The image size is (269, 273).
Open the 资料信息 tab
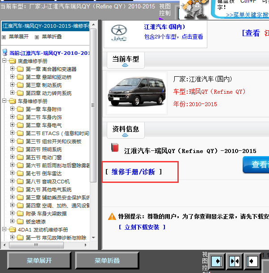[126, 130]
